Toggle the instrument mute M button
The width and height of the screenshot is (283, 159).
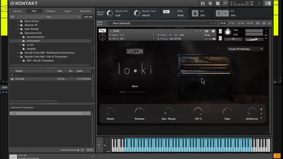coord(220,38)
